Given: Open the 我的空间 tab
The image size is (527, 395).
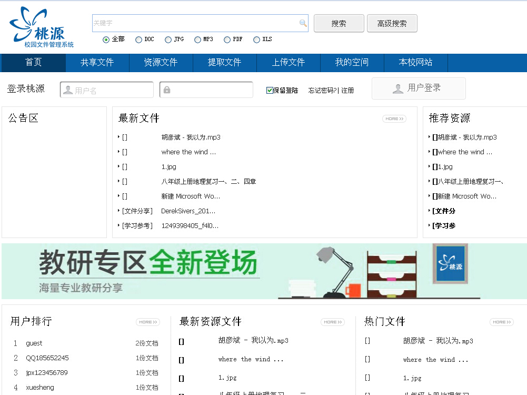Looking at the screenshot, I should click(352, 63).
